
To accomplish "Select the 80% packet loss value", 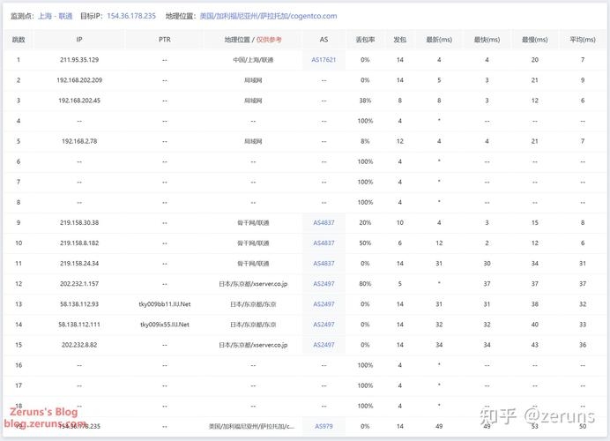I will pos(365,284).
